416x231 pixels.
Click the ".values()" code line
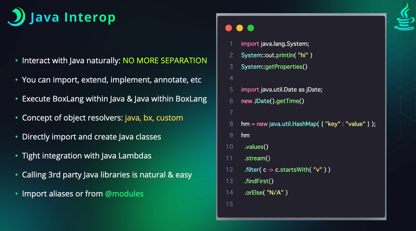click(x=256, y=146)
